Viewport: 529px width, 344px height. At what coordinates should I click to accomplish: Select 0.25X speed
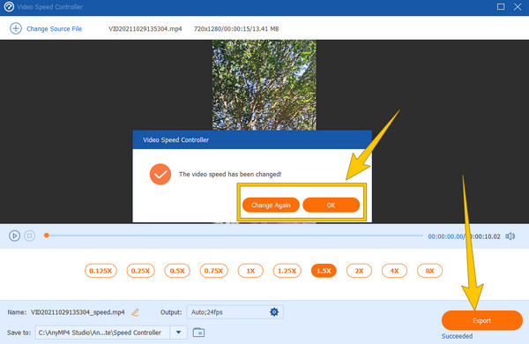[140, 271]
